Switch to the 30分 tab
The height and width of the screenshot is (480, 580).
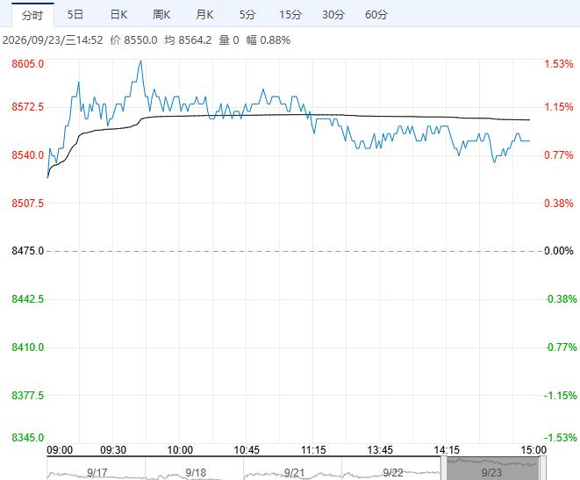pyautogui.click(x=333, y=15)
